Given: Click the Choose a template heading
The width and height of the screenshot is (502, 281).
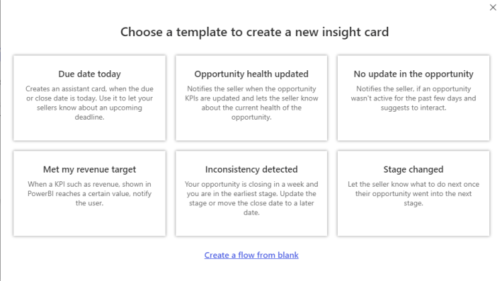Looking at the screenshot, I should click(255, 31).
